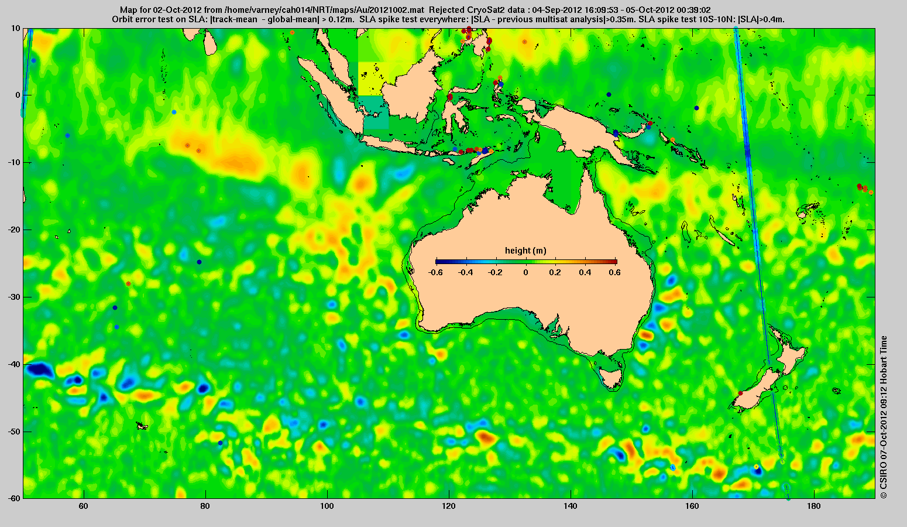The image size is (907, 527).
Task: Pick the dark red end of the height colorbar
Action: pos(614,261)
